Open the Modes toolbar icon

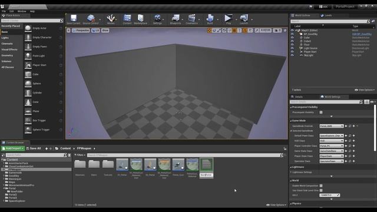(111, 19)
